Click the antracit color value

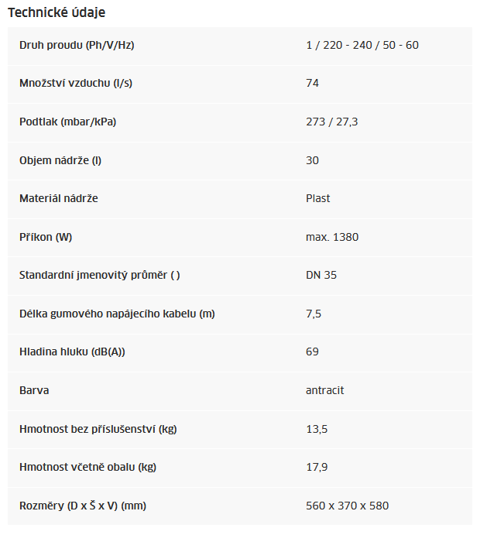pos(325,390)
